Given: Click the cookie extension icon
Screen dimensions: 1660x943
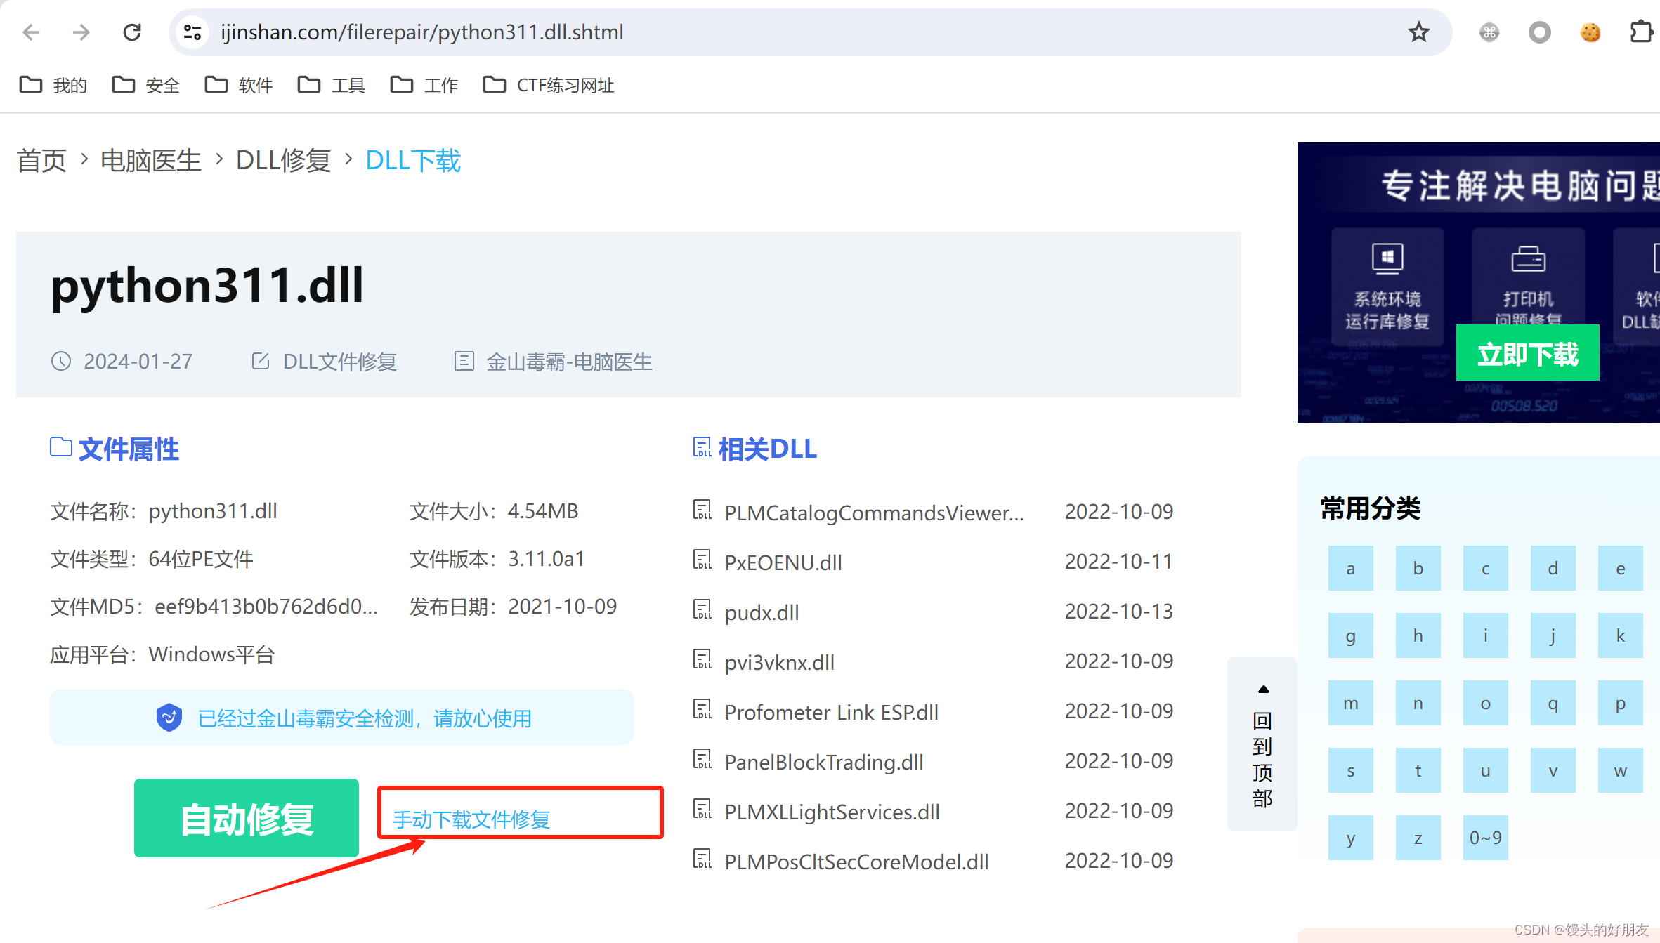Looking at the screenshot, I should click(x=1590, y=32).
